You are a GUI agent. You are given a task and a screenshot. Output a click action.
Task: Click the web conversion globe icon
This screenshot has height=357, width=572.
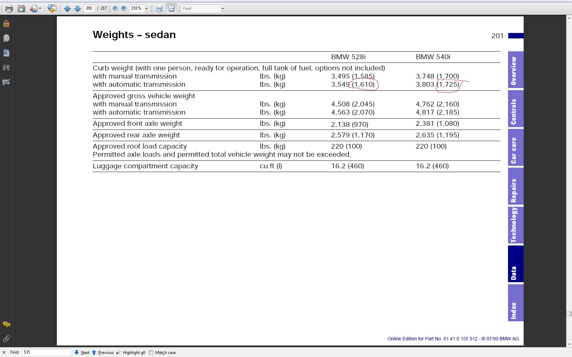(x=52, y=8)
